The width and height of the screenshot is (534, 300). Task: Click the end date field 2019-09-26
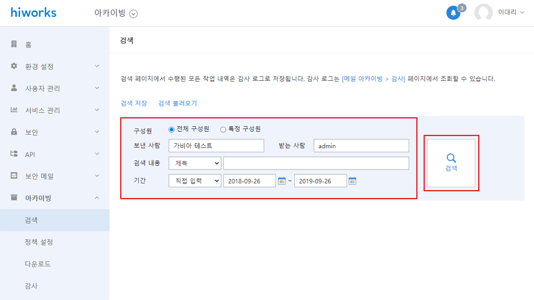320,181
